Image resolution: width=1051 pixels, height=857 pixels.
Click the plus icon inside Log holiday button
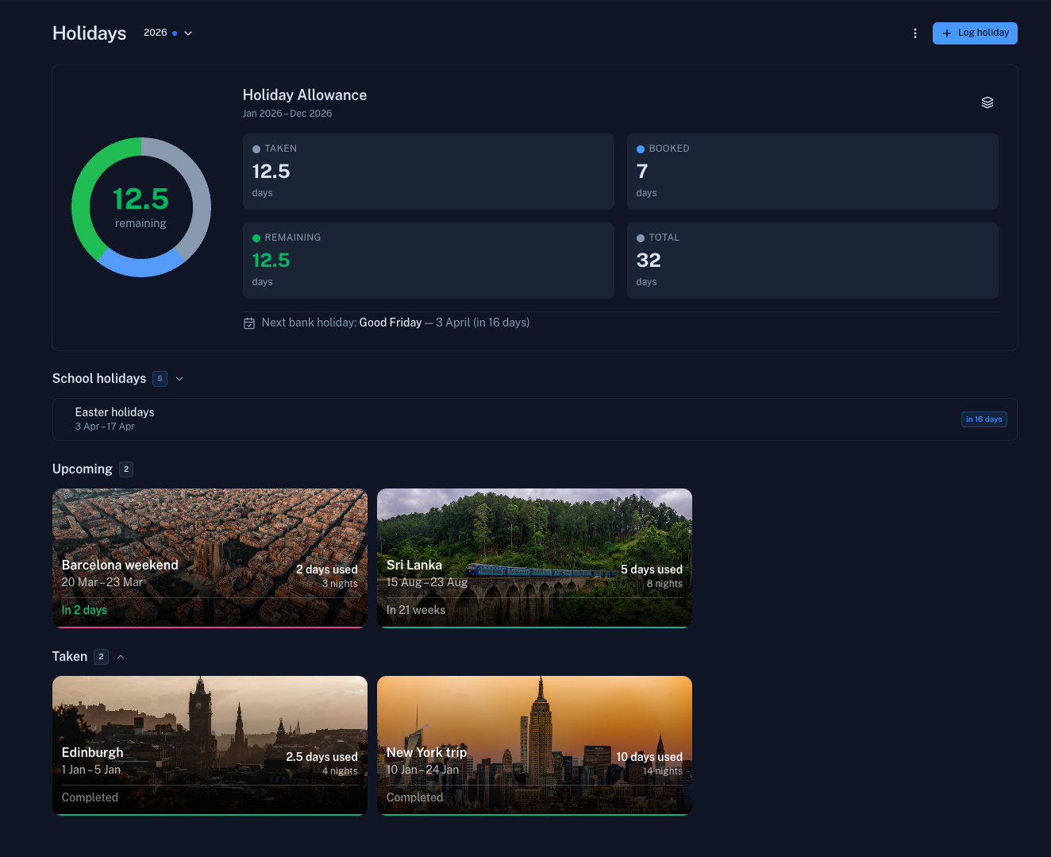pos(945,33)
